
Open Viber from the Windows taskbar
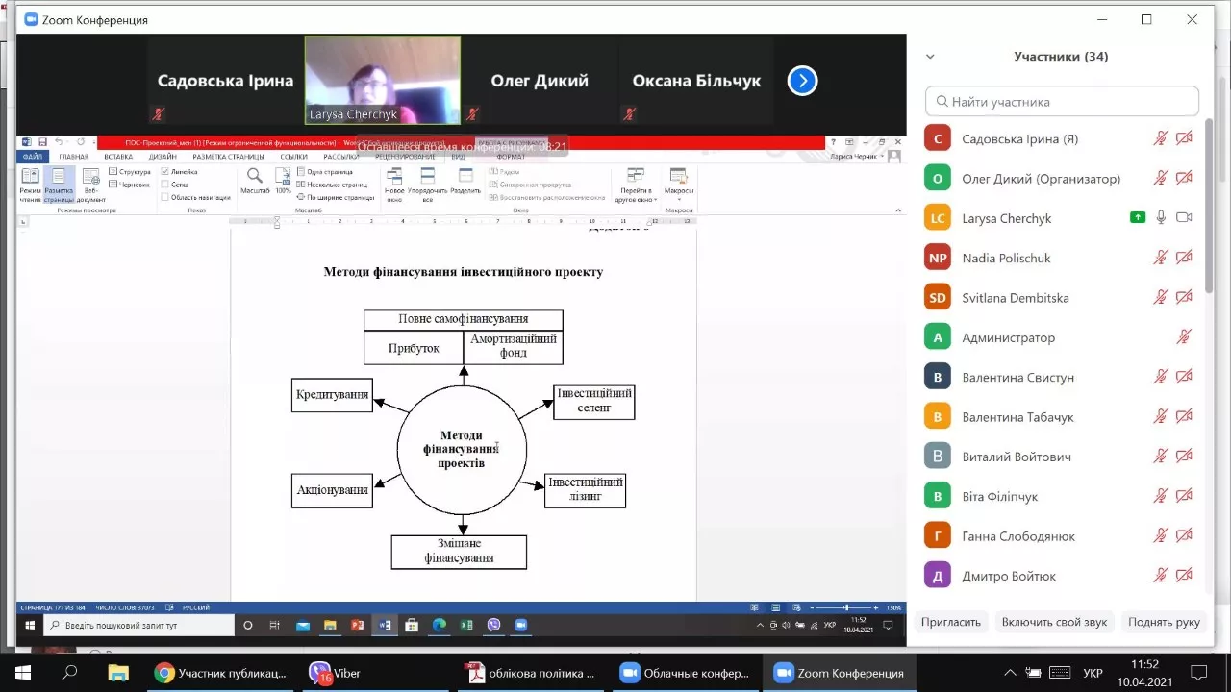click(x=335, y=673)
